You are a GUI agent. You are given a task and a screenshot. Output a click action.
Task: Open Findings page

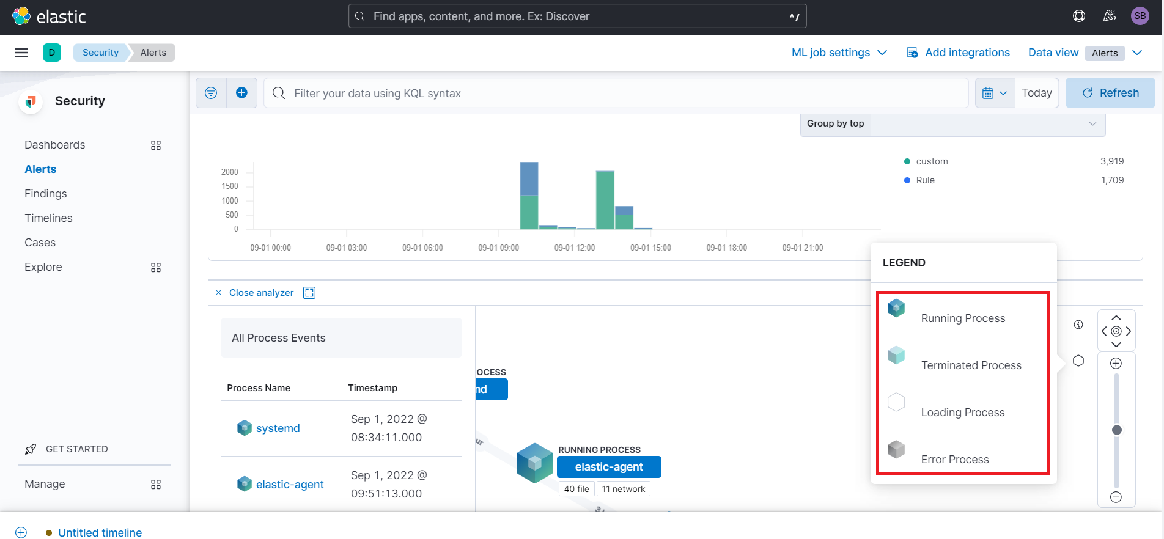[x=46, y=194]
